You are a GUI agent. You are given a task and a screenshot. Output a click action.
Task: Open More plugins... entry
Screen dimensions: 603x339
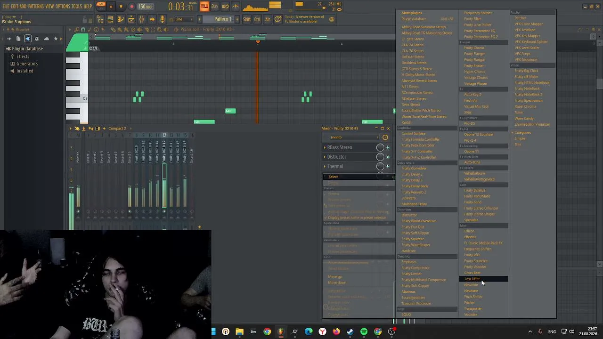(412, 13)
